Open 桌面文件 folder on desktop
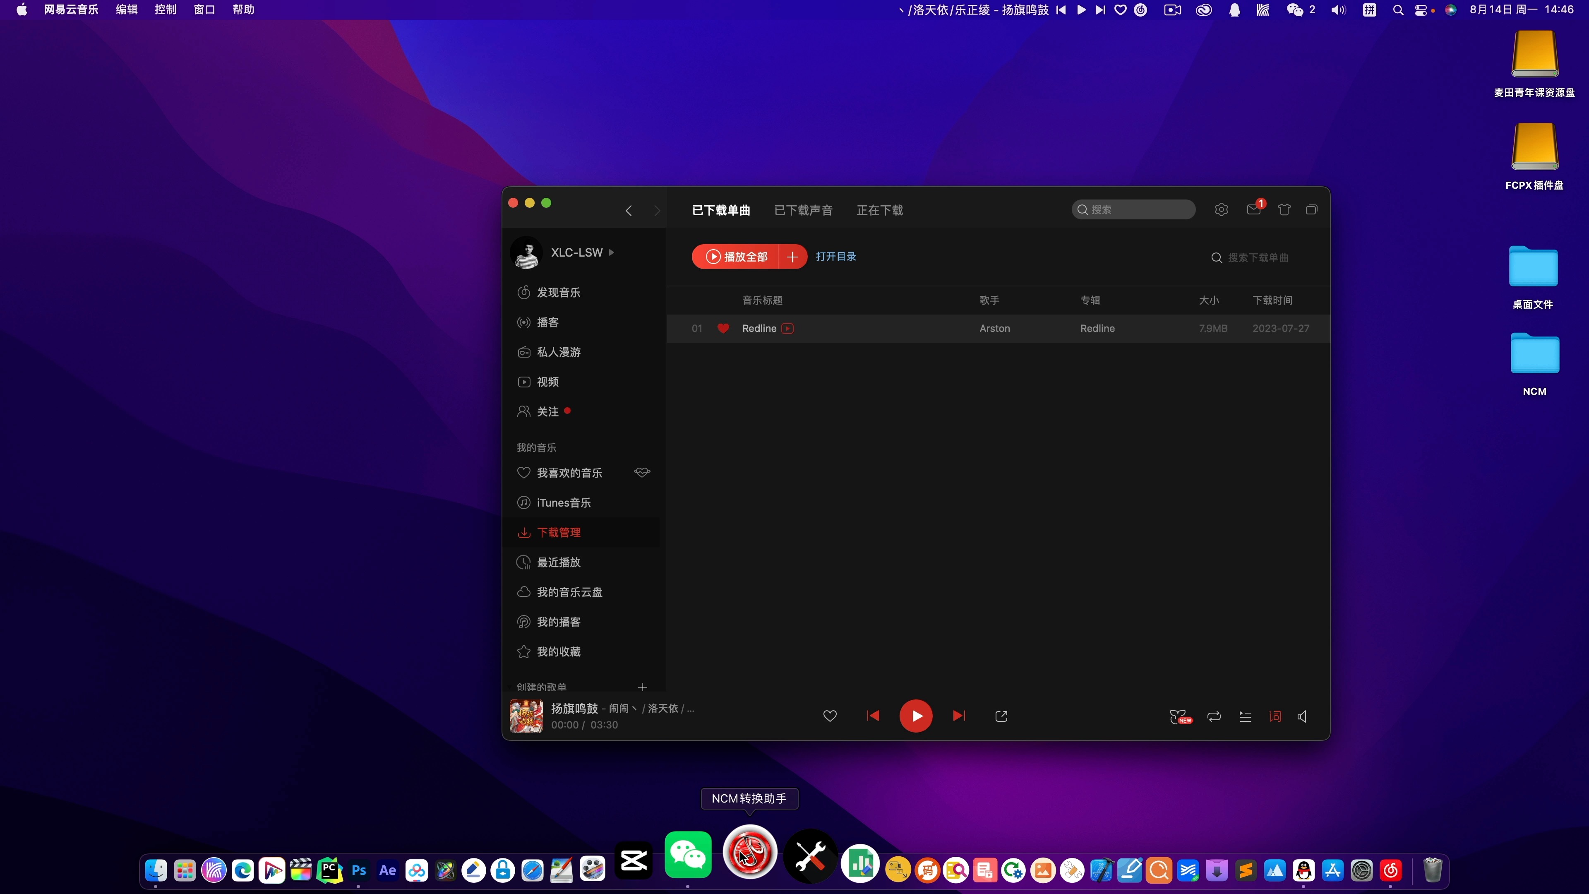 coord(1534,267)
